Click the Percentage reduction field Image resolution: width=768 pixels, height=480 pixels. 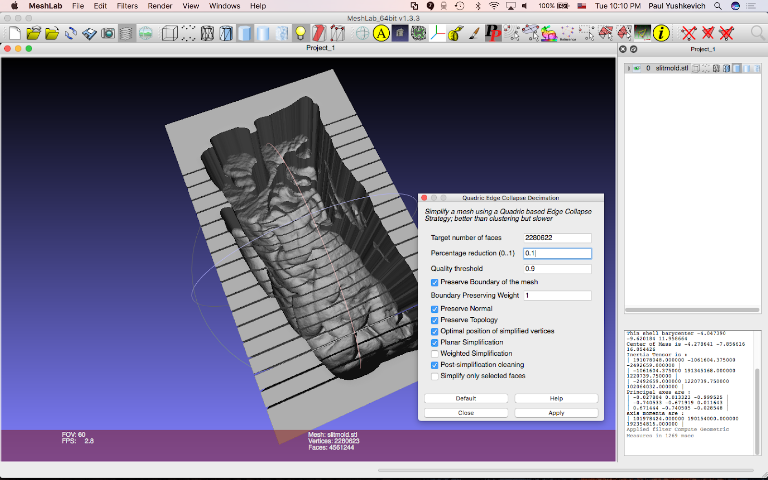point(557,253)
